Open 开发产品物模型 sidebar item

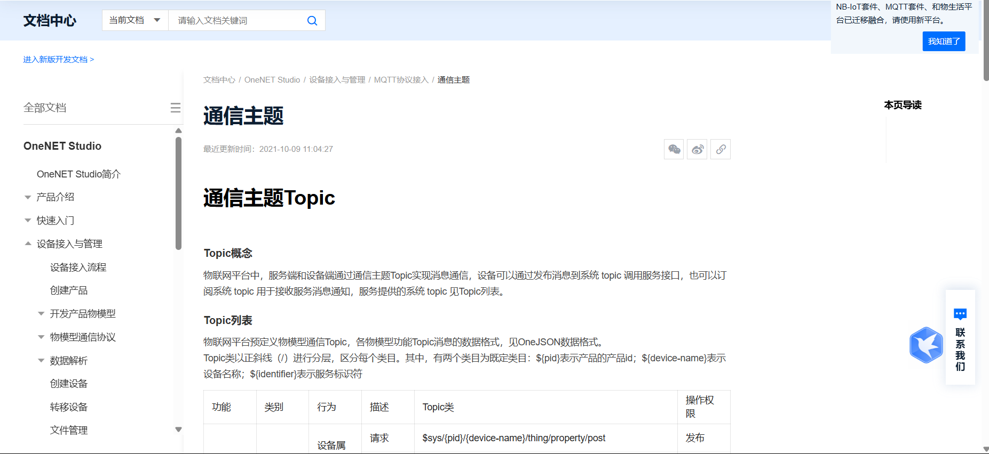pos(83,314)
